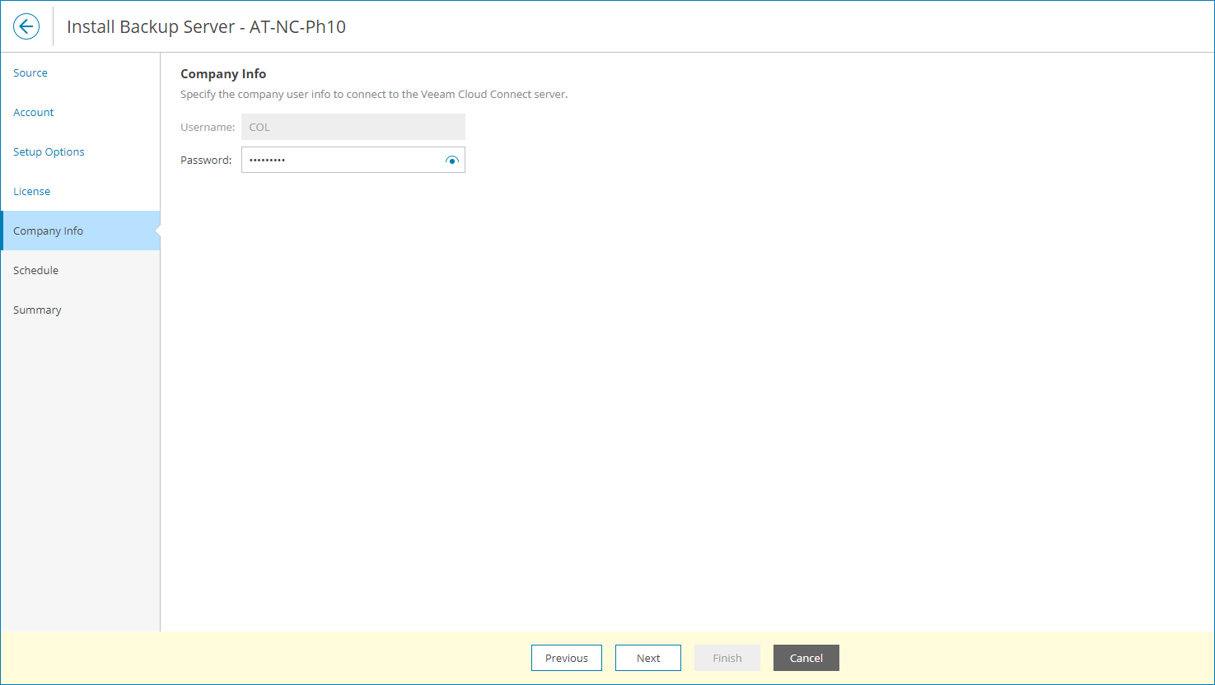Click the disabled Finish button

[727, 658]
